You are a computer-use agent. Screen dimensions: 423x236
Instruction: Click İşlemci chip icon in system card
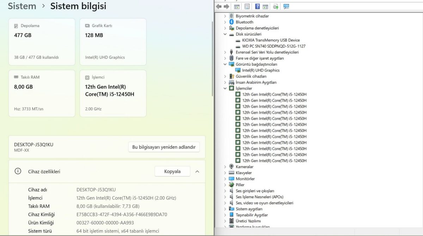87,77
